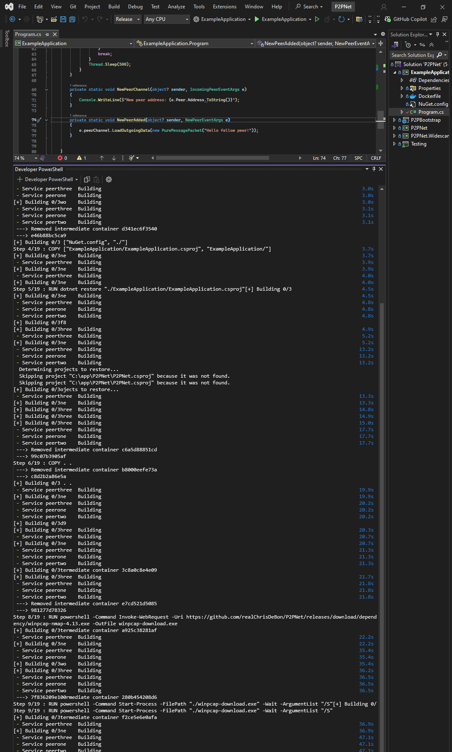
Task: Navigate backward with the toolbar back arrow
Action: [12, 19]
